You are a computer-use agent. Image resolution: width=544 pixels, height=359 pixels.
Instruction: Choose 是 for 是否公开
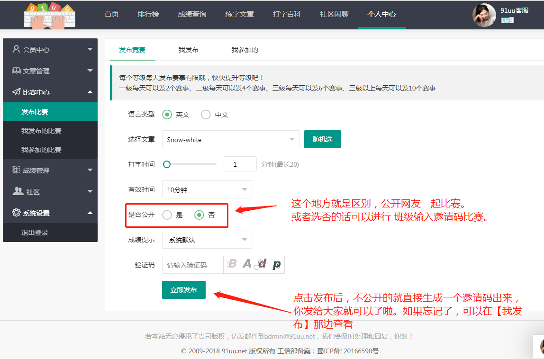pos(167,215)
